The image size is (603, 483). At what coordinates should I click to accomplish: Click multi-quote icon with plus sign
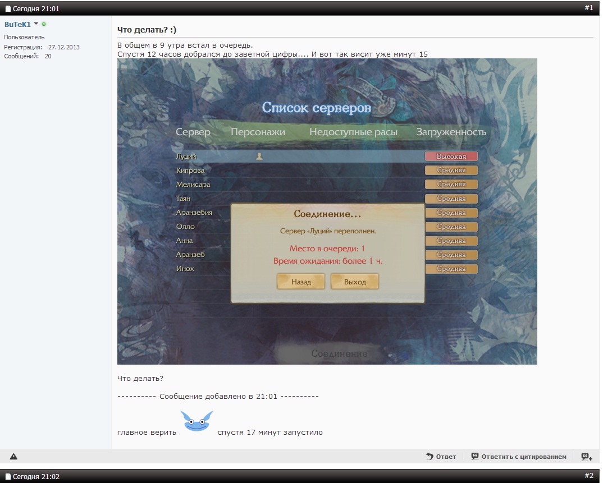(x=587, y=457)
